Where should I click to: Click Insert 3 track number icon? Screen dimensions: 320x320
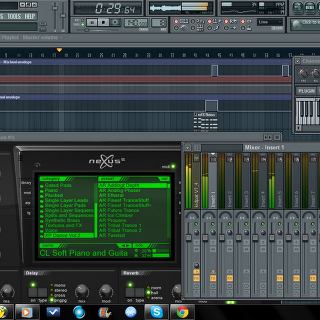point(246,160)
